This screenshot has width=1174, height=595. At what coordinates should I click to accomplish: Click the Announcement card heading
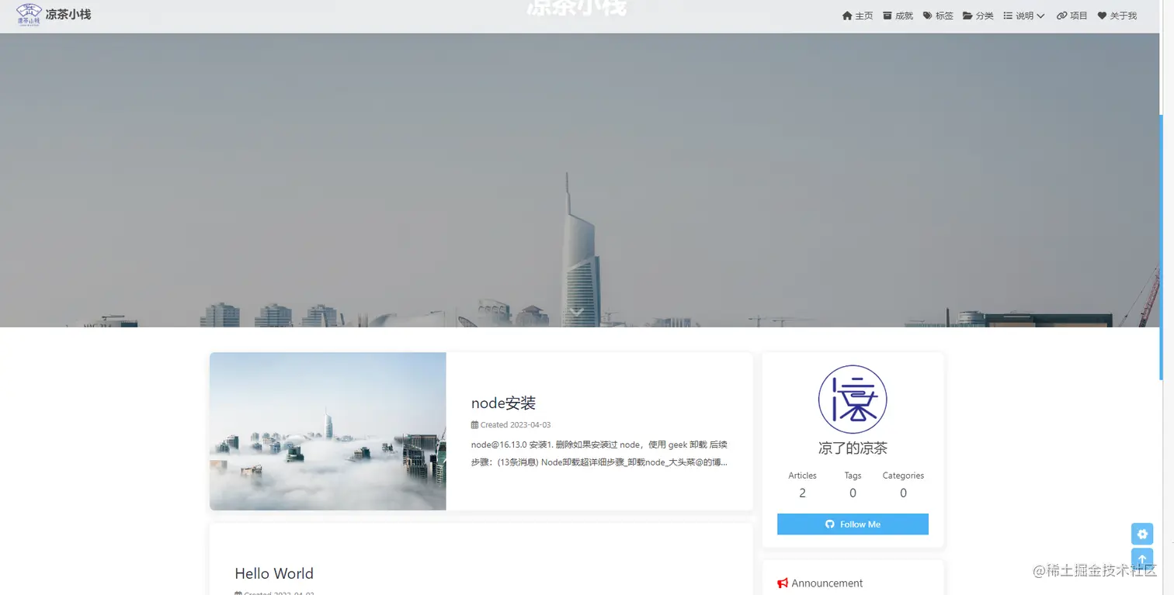click(x=820, y=583)
